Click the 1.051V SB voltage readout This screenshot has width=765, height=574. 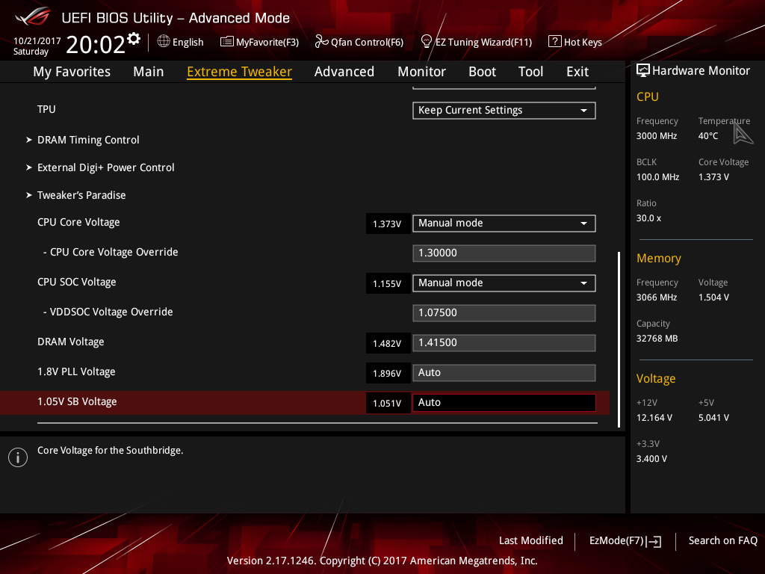click(x=388, y=403)
